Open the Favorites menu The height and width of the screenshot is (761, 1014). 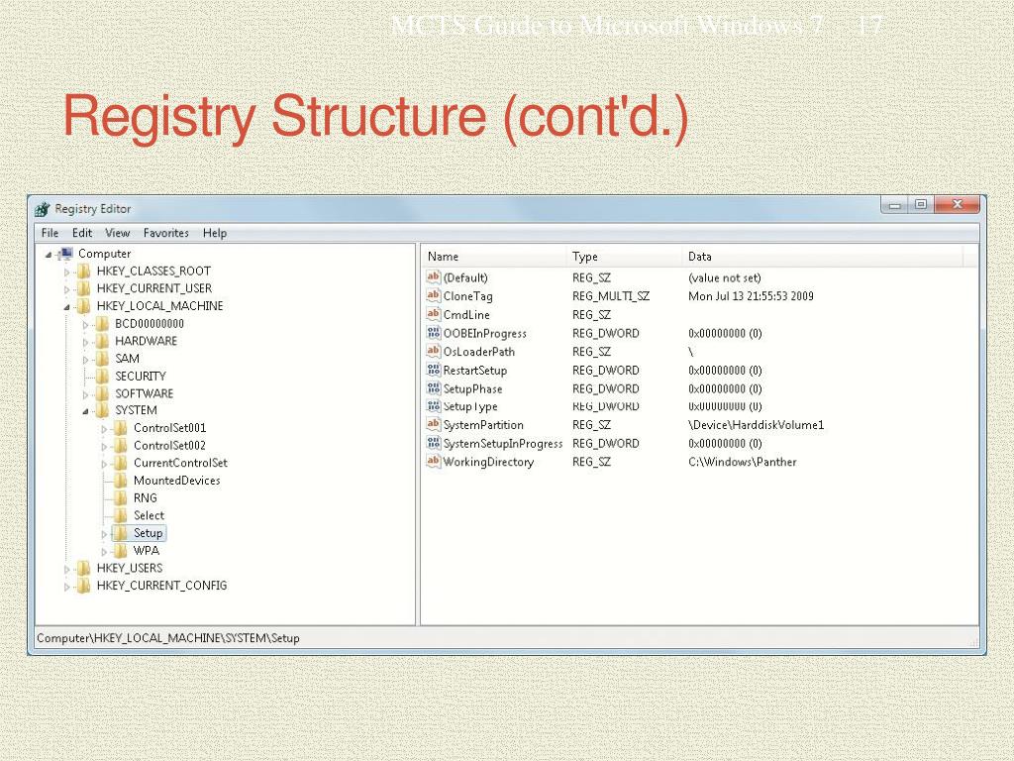pyautogui.click(x=166, y=233)
